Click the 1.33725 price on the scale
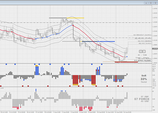The width and height of the screenshot is (158, 113). [x=155, y=18]
